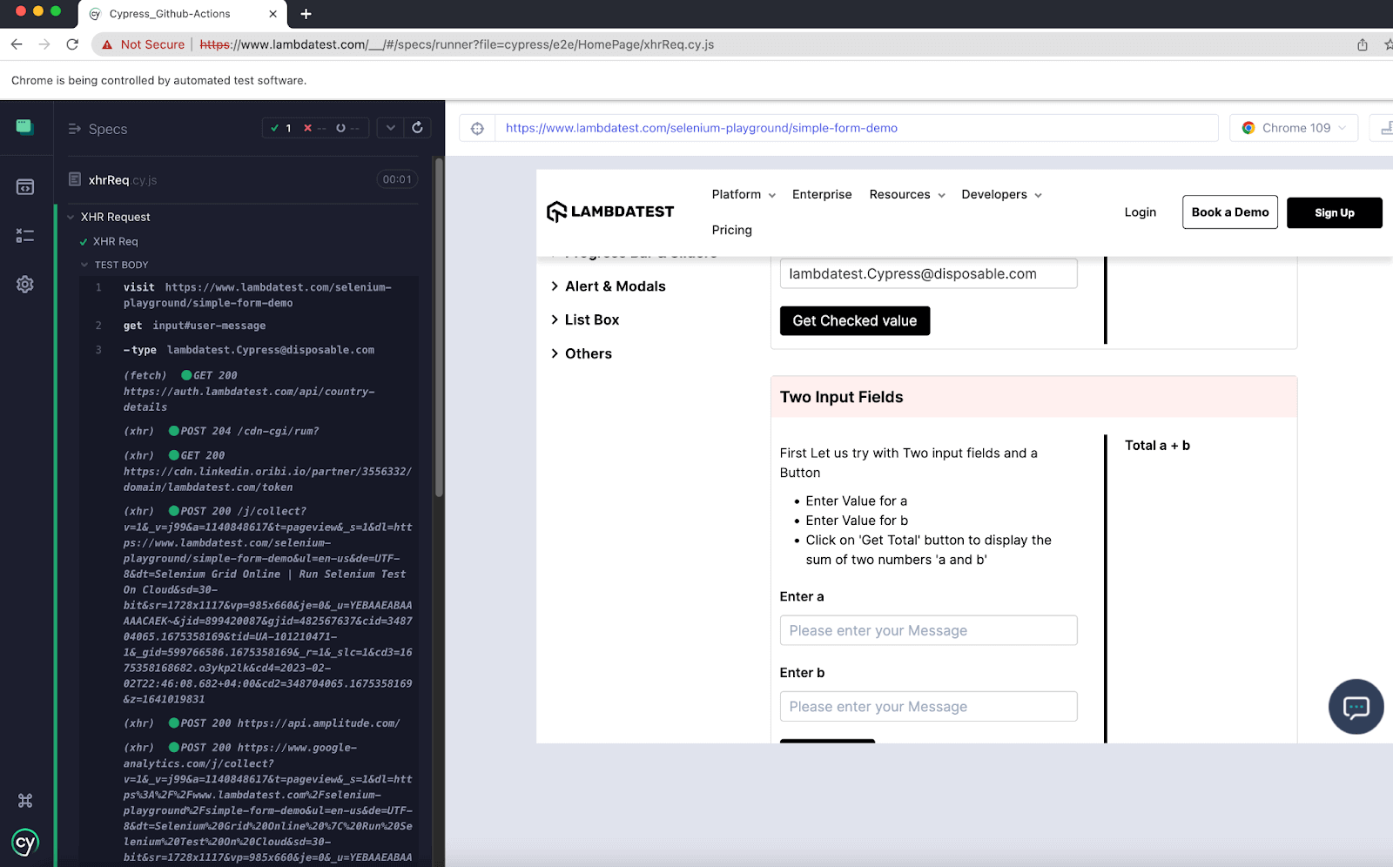The width and height of the screenshot is (1393, 867).
Task: Click the browser back arrow
Action: click(17, 44)
